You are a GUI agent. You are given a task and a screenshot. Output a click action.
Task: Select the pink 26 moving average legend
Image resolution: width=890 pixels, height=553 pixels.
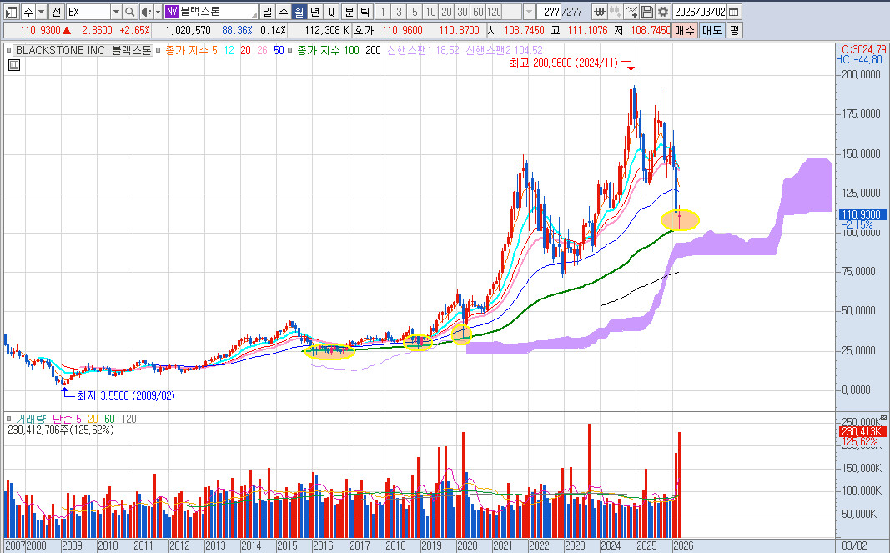262,51
